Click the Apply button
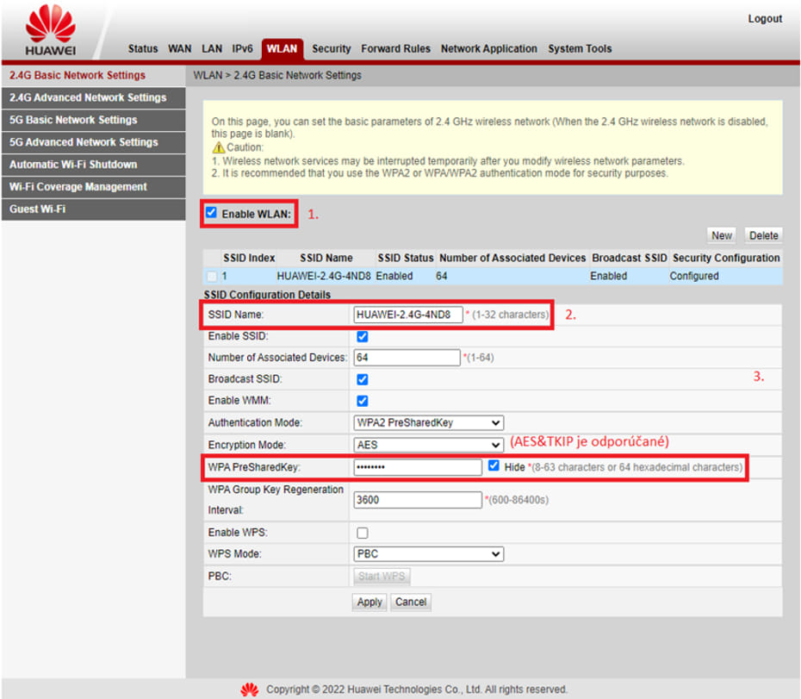 pos(369,602)
